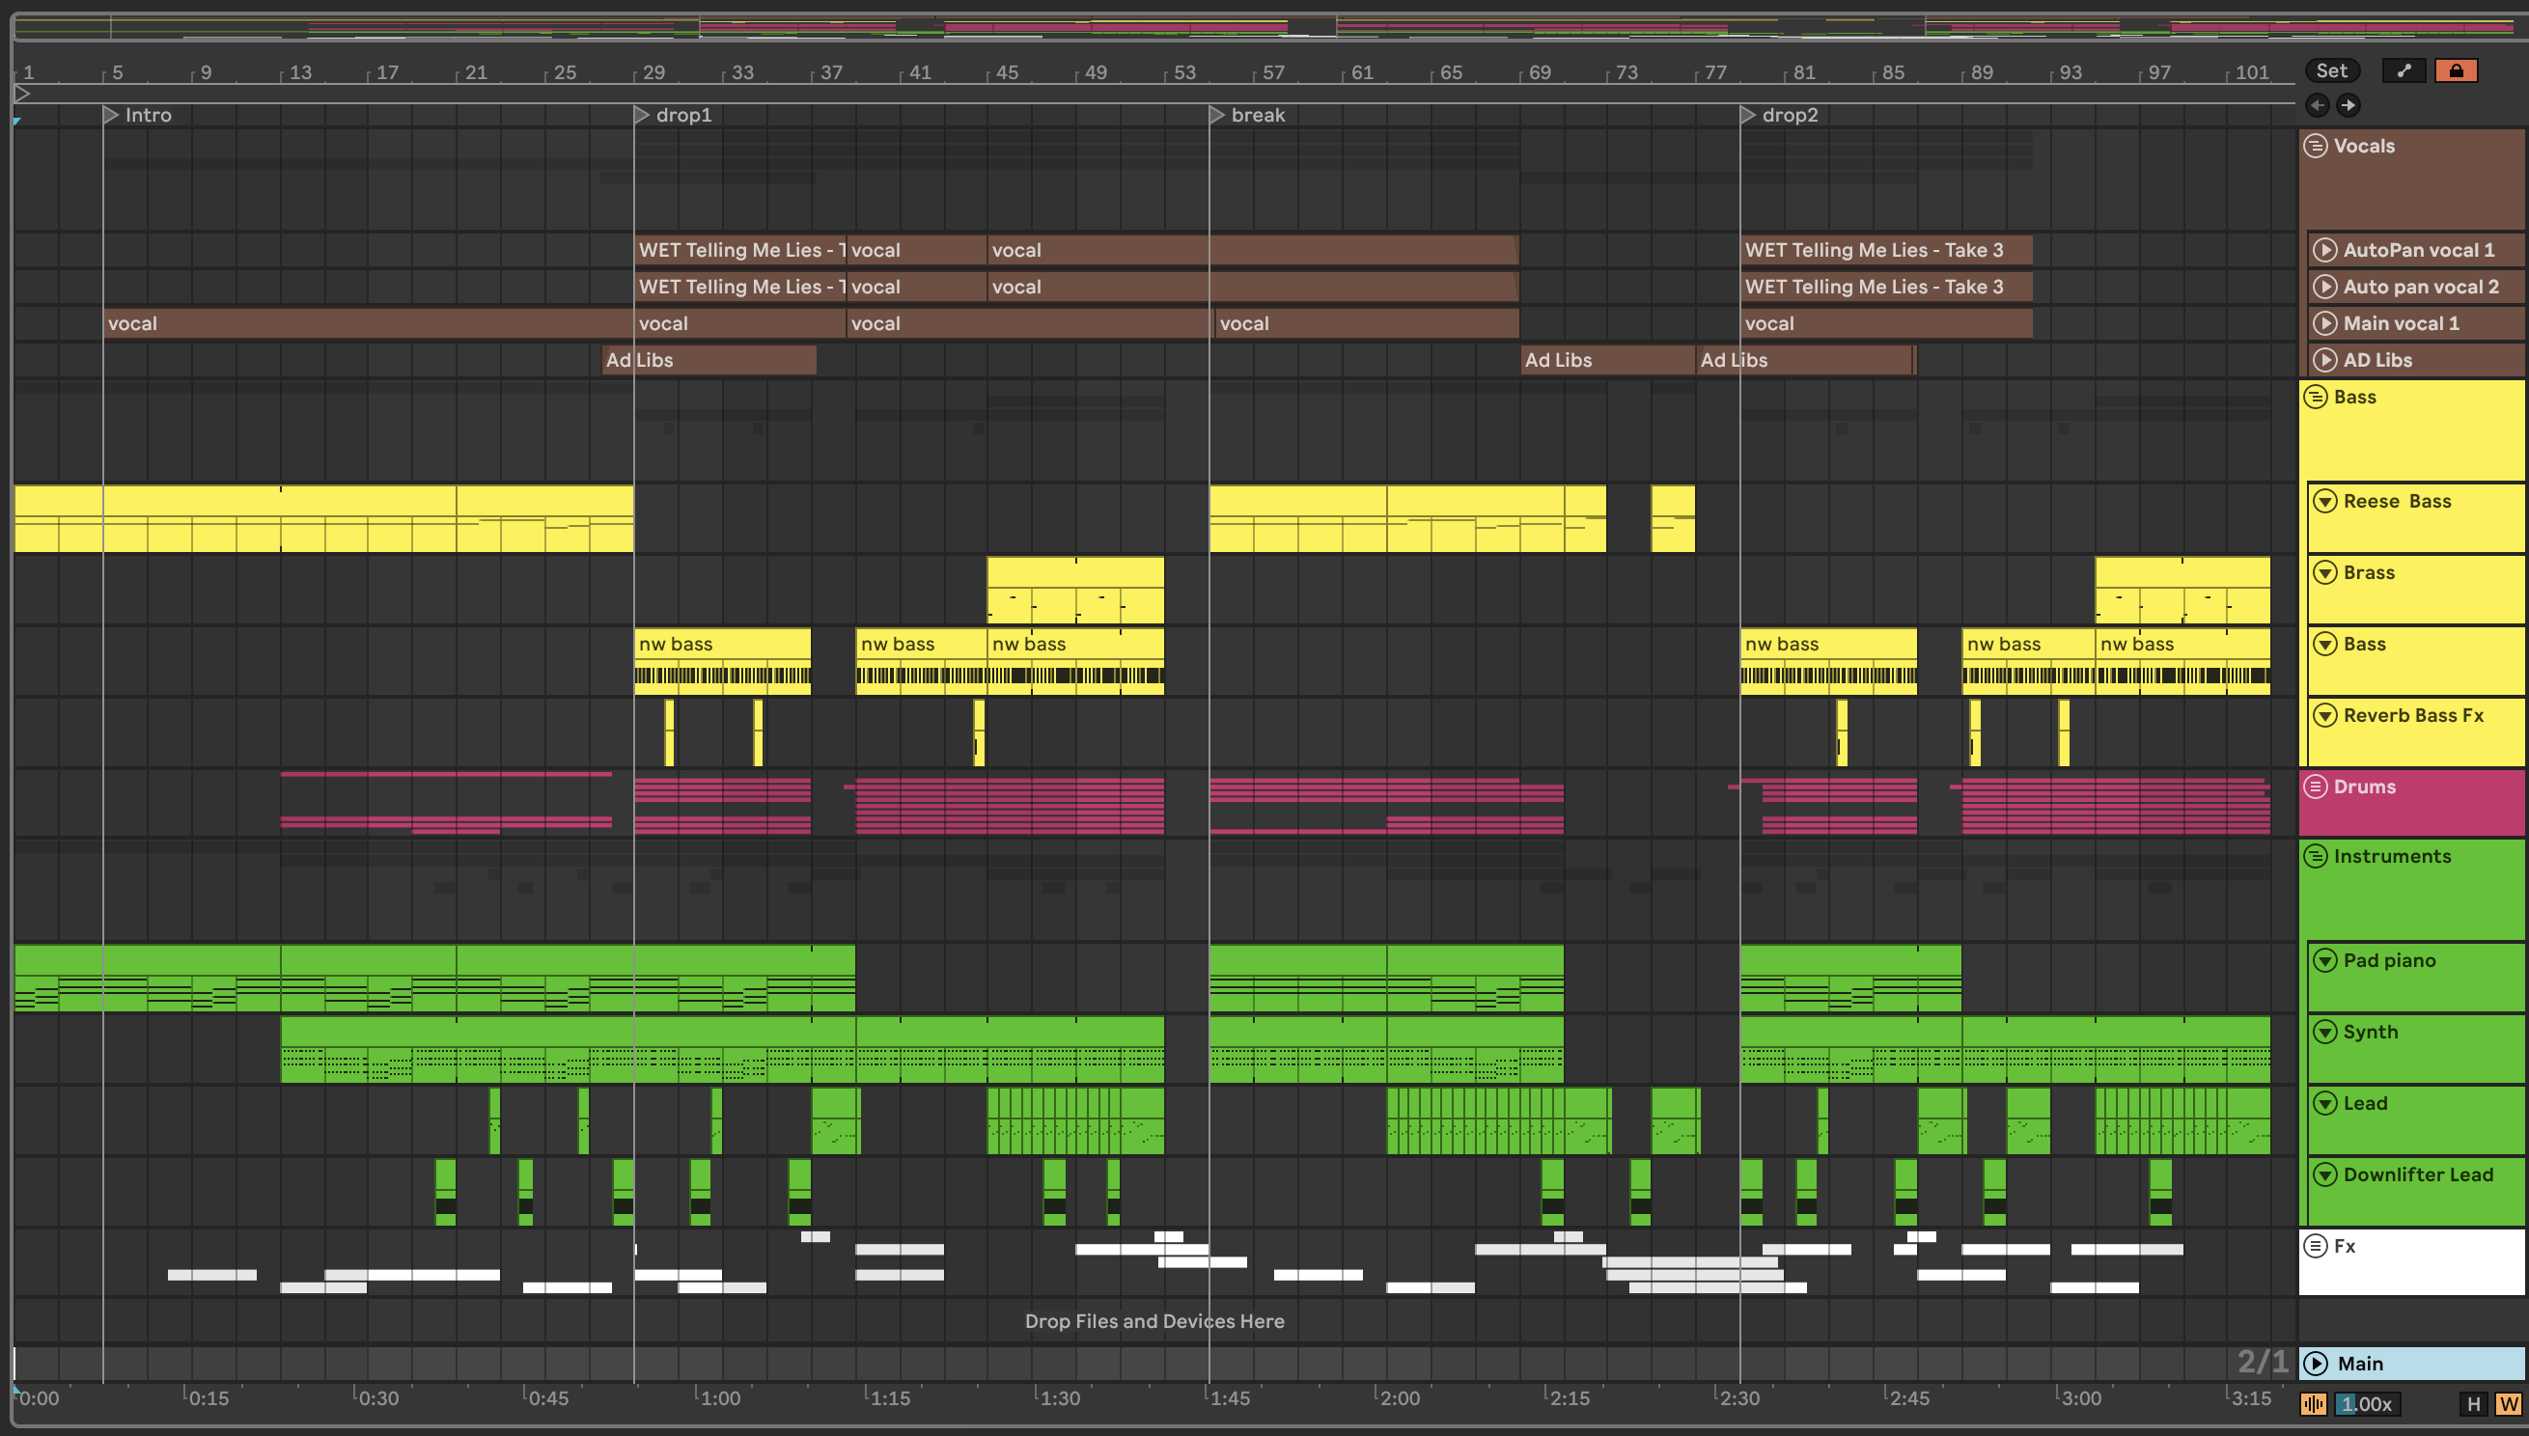The image size is (2529, 1436).
Task: Select the WET Telling Me Lies - Take 3 clip
Action: [1886, 251]
